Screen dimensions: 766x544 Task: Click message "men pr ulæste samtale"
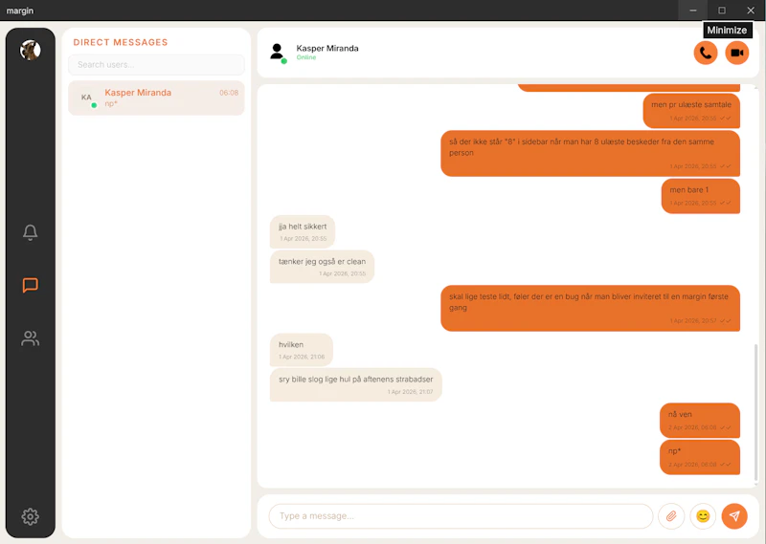tap(691, 111)
